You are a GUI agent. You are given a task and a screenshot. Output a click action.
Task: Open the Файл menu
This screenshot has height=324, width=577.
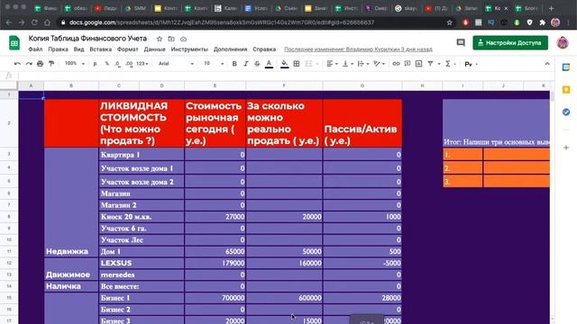pyautogui.click(x=35, y=49)
